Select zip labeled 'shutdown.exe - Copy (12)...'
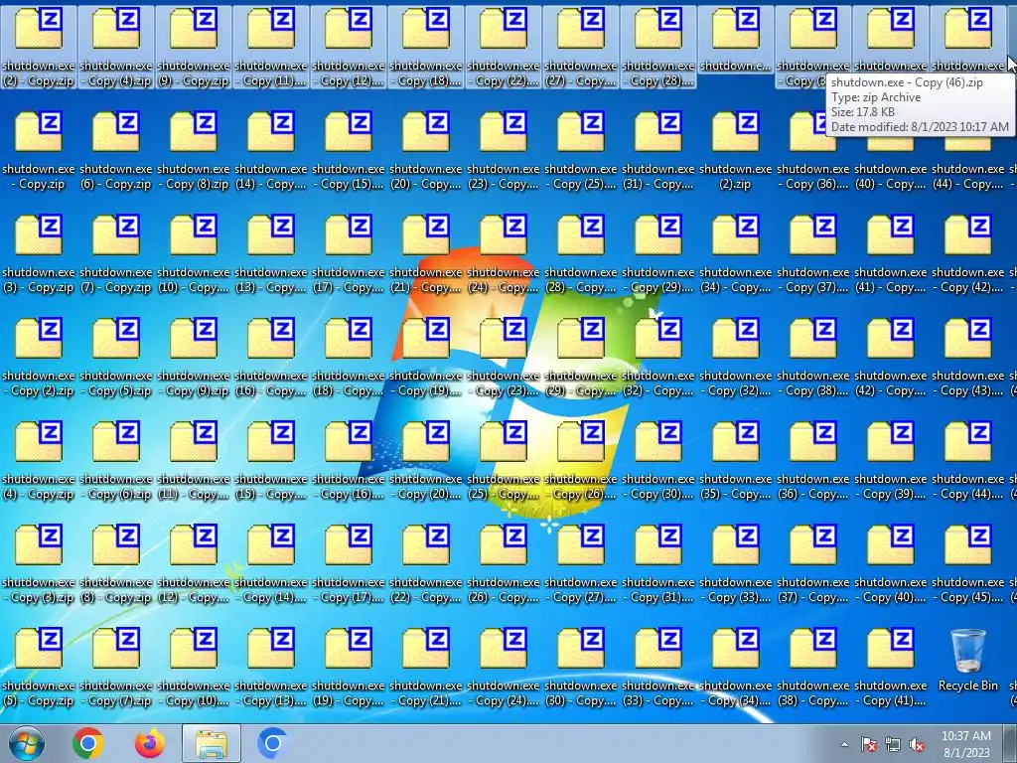 pos(349,48)
